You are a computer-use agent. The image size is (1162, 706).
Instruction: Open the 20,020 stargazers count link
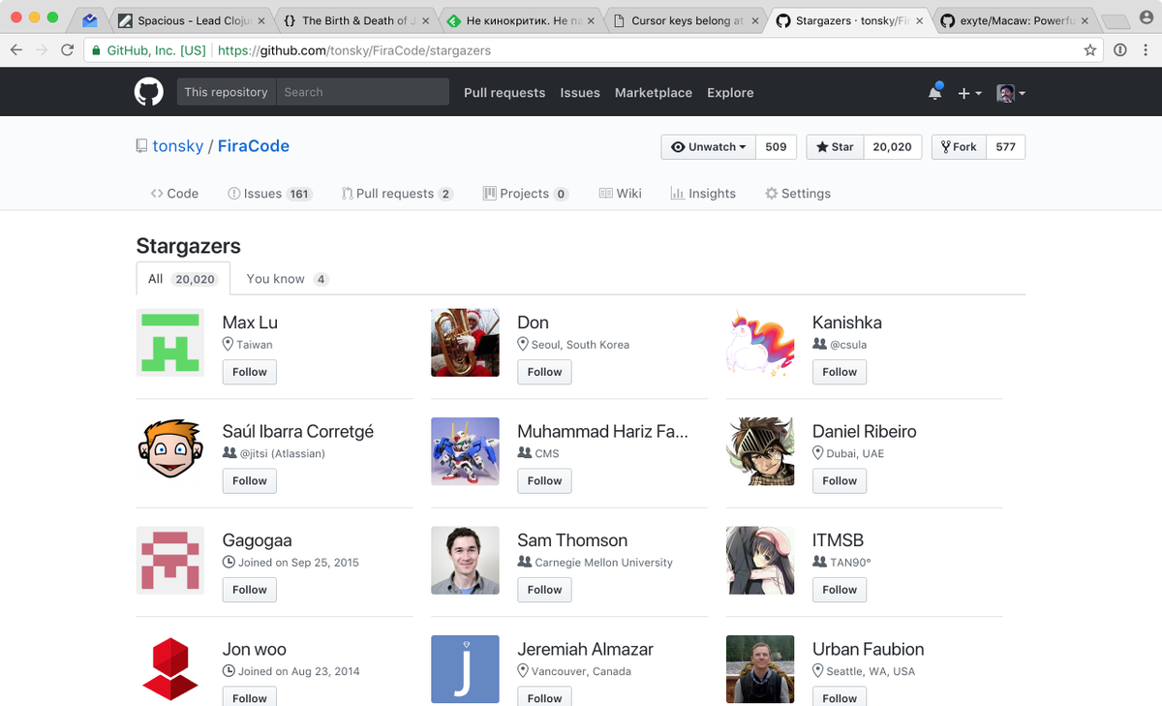point(892,147)
